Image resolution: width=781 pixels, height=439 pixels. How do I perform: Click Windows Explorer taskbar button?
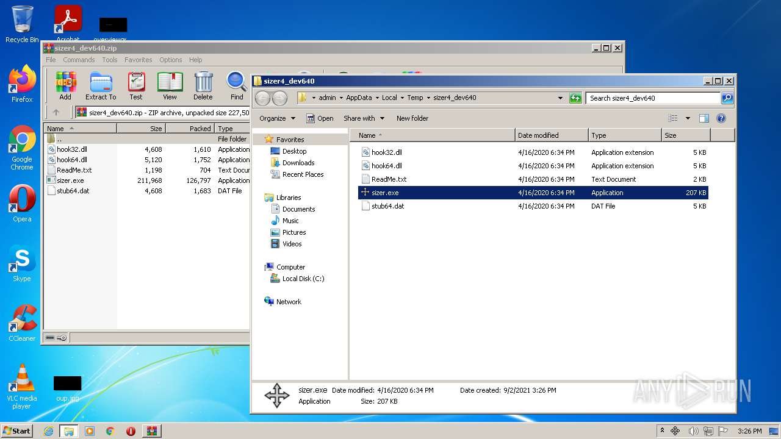pyautogui.click(x=68, y=431)
